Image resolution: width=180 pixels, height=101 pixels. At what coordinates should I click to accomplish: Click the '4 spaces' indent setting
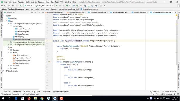tap(170, 94)
